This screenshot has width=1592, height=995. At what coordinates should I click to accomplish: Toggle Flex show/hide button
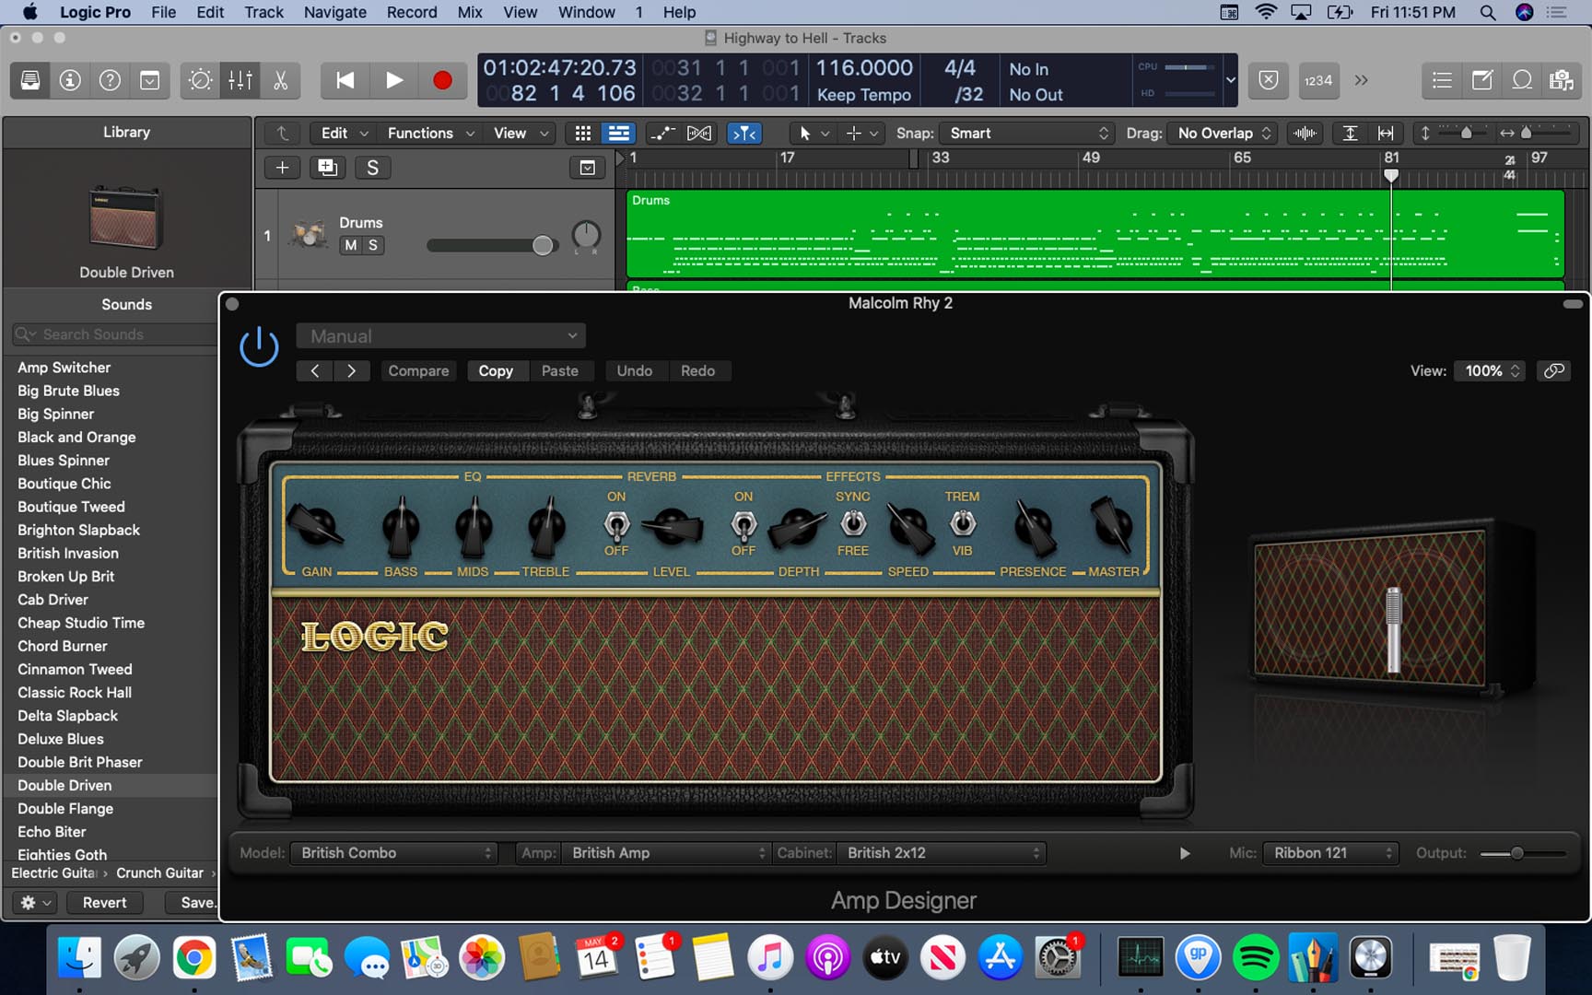[x=699, y=134]
